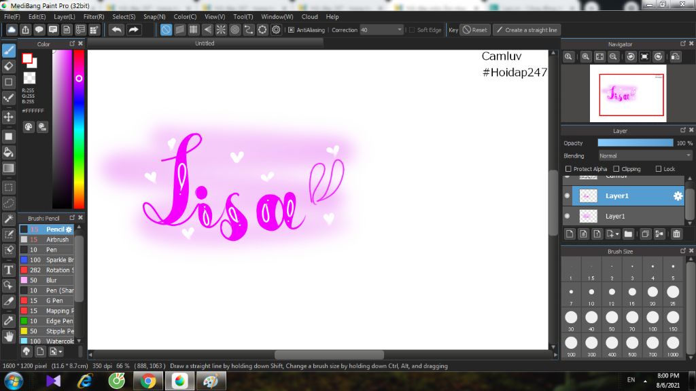This screenshot has height=391, width=696.
Task: Open add-layer dropdown arrow in Layer panel
Action: [617, 234]
